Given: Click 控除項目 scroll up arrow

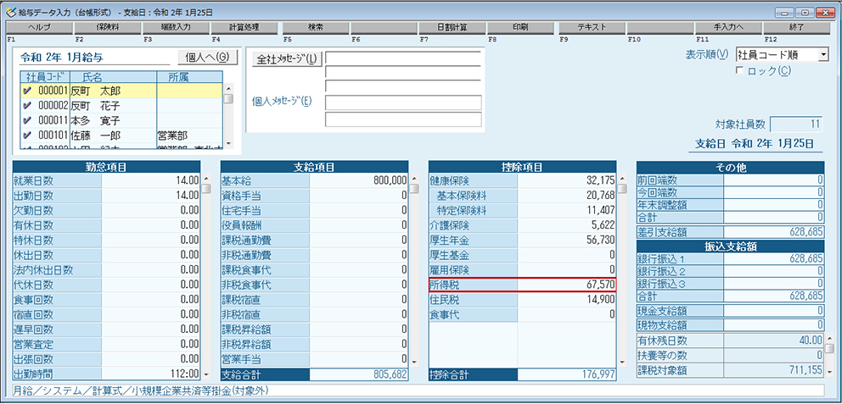Looking at the screenshot, I should coord(622,179).
